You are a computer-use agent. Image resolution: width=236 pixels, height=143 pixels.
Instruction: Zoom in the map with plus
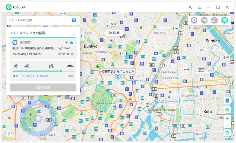[227, 119]
